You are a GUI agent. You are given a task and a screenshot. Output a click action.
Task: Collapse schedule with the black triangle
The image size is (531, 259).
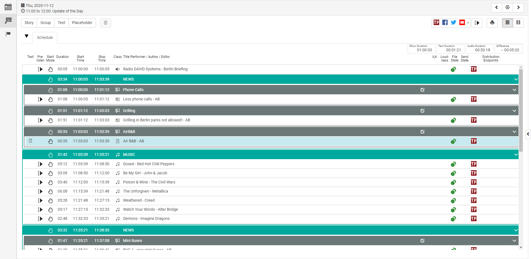(27, 36)
